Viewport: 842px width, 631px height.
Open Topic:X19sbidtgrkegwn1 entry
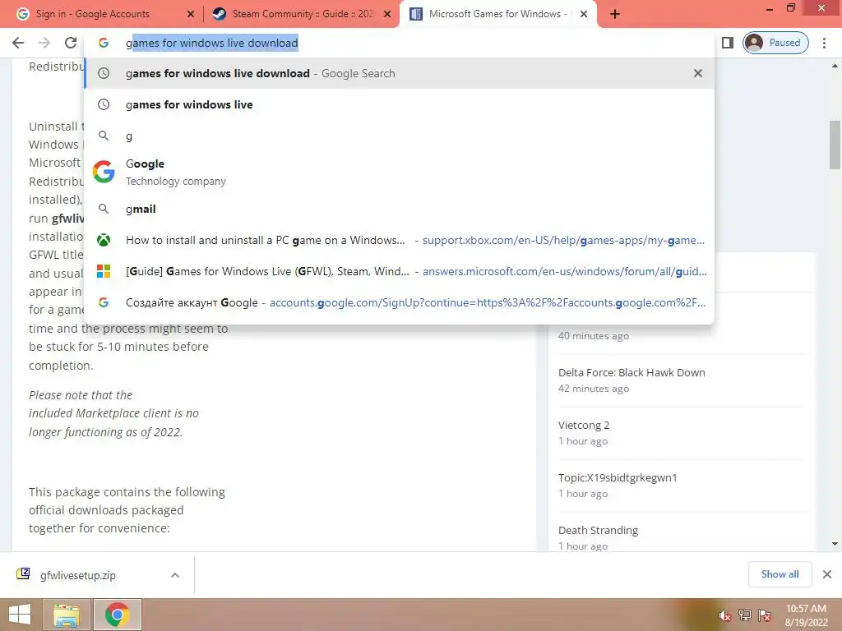[618, 477]
